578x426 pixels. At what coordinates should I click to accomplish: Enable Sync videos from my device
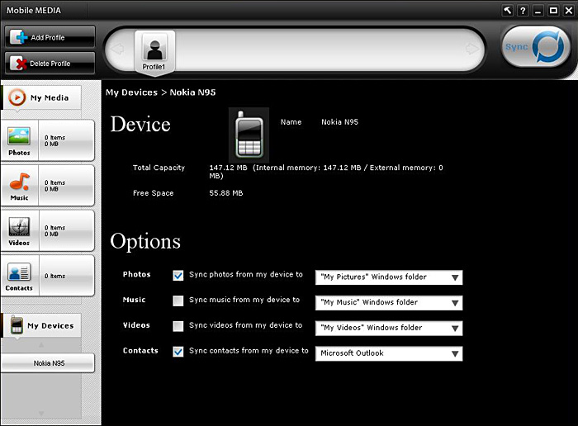pyautogui.click(x=178, y=326)
